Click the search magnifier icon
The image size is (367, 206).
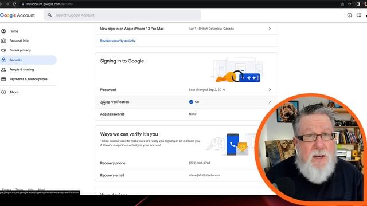tap(50, 15)
